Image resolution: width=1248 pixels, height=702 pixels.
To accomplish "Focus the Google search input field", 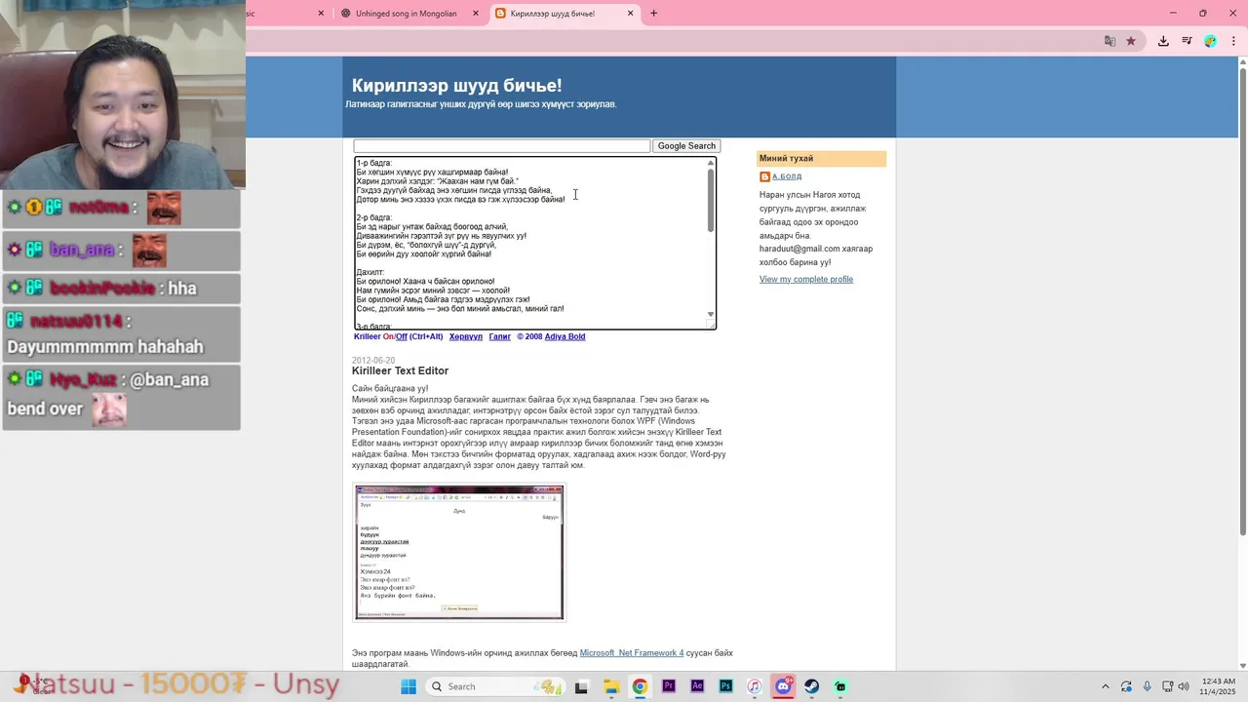I will (x=501, y=146).
